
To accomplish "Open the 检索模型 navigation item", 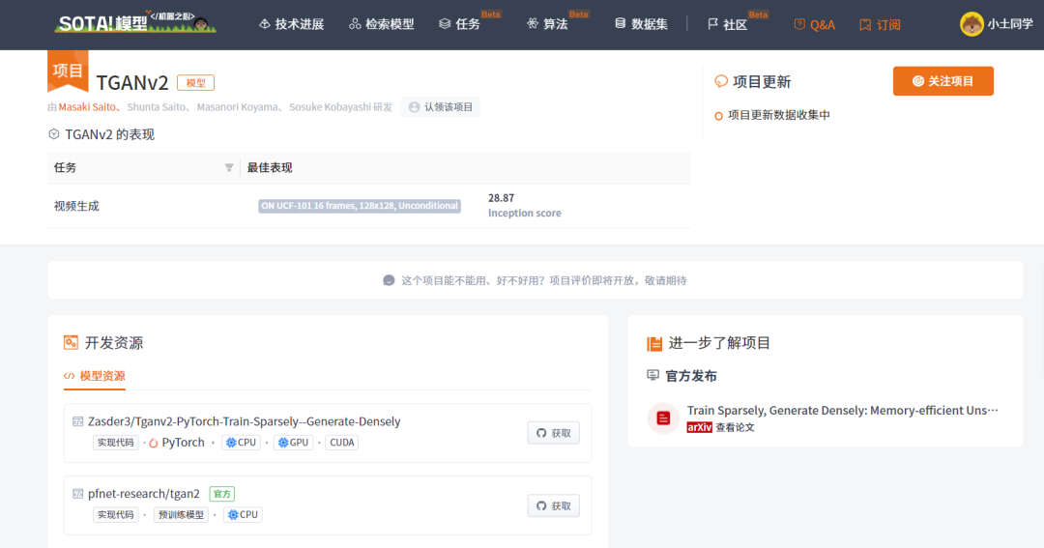I will 382,24.
